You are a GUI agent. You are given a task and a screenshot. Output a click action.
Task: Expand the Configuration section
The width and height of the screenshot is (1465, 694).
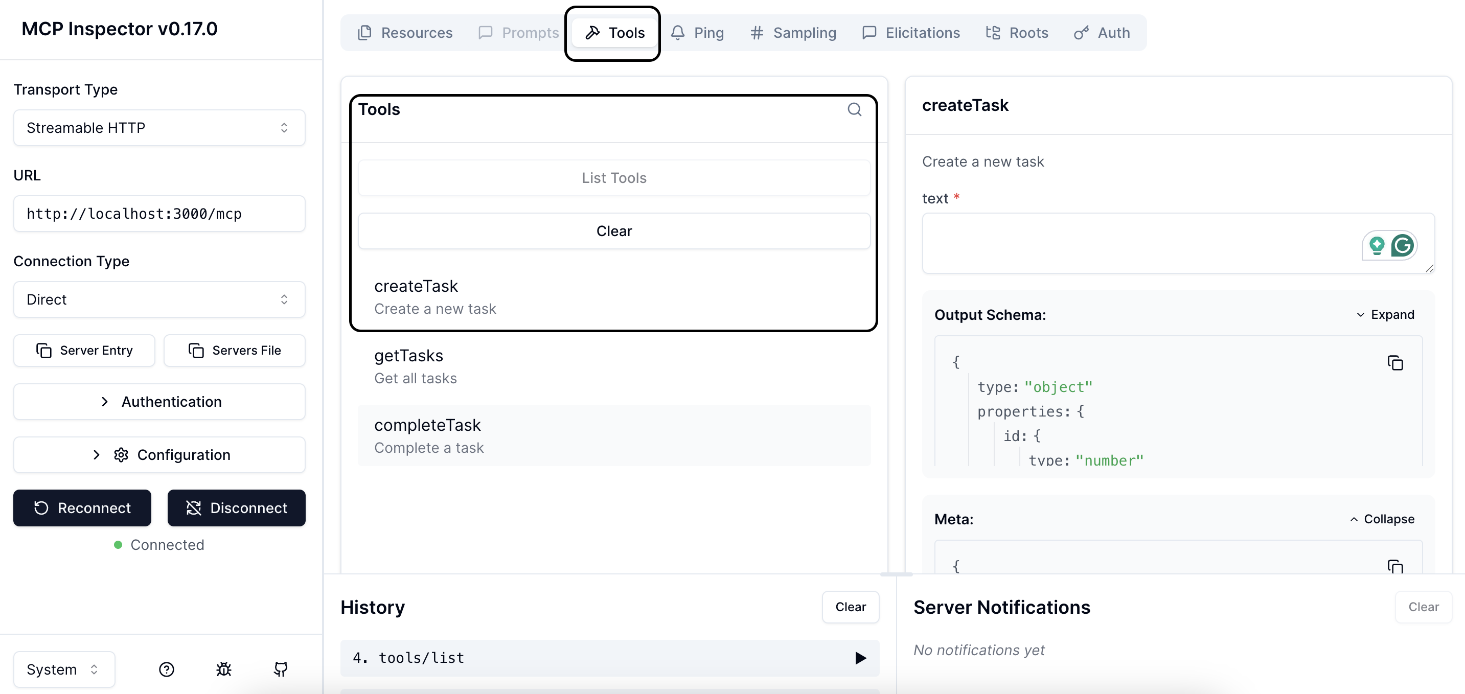point(159,455)
